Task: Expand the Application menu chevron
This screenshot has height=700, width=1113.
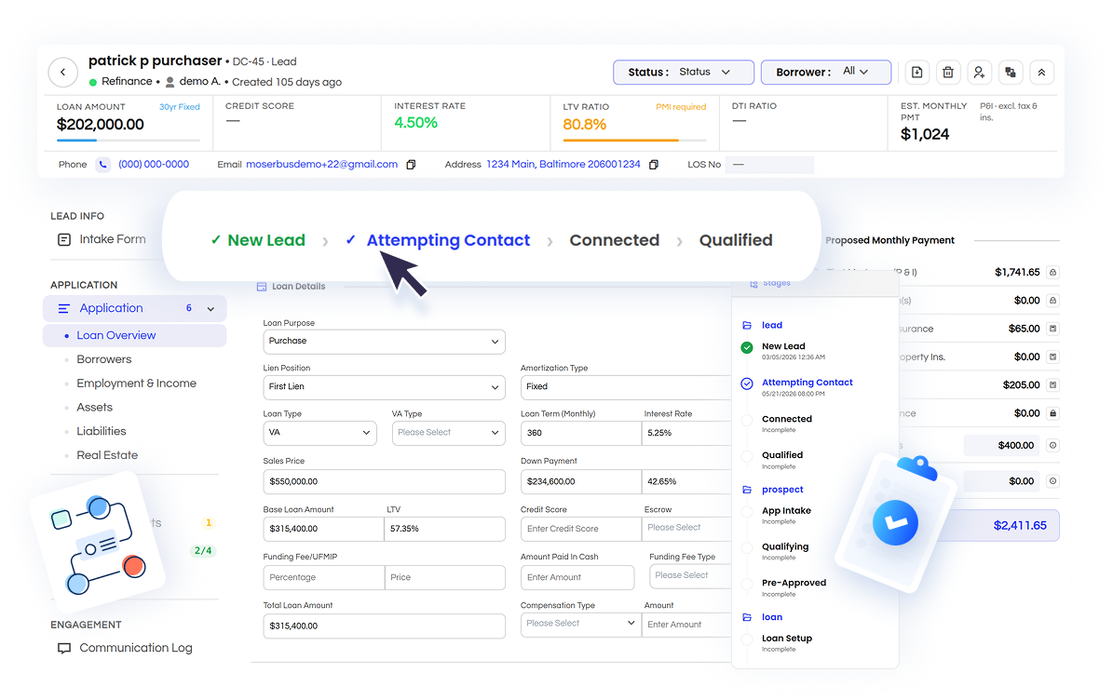Action: coord(210,309)
